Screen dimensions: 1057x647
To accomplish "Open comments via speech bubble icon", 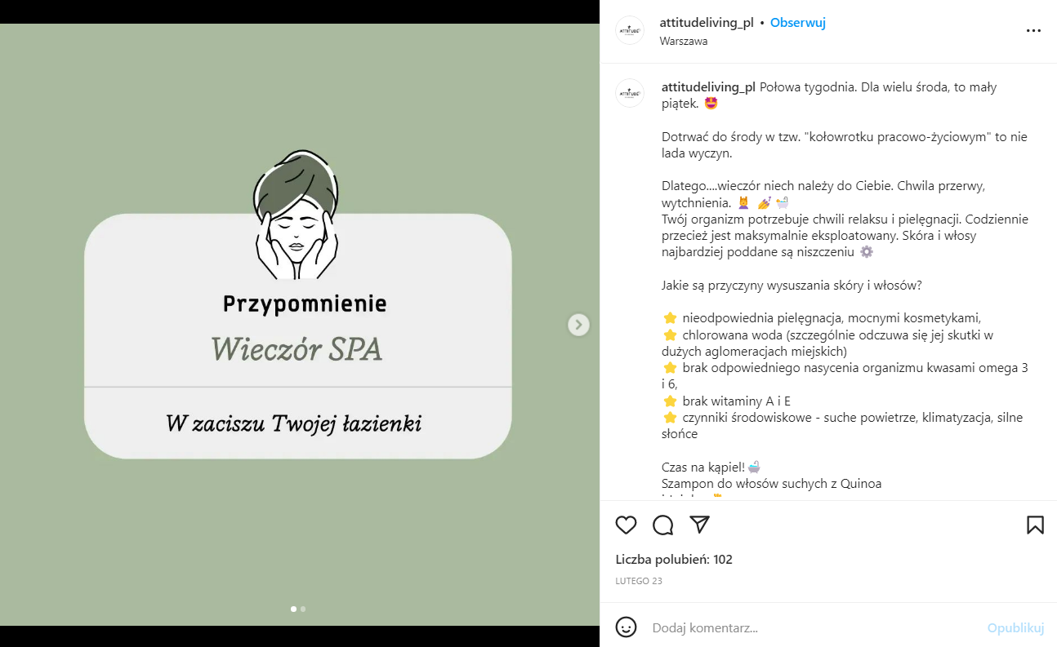I will [663, 525].
